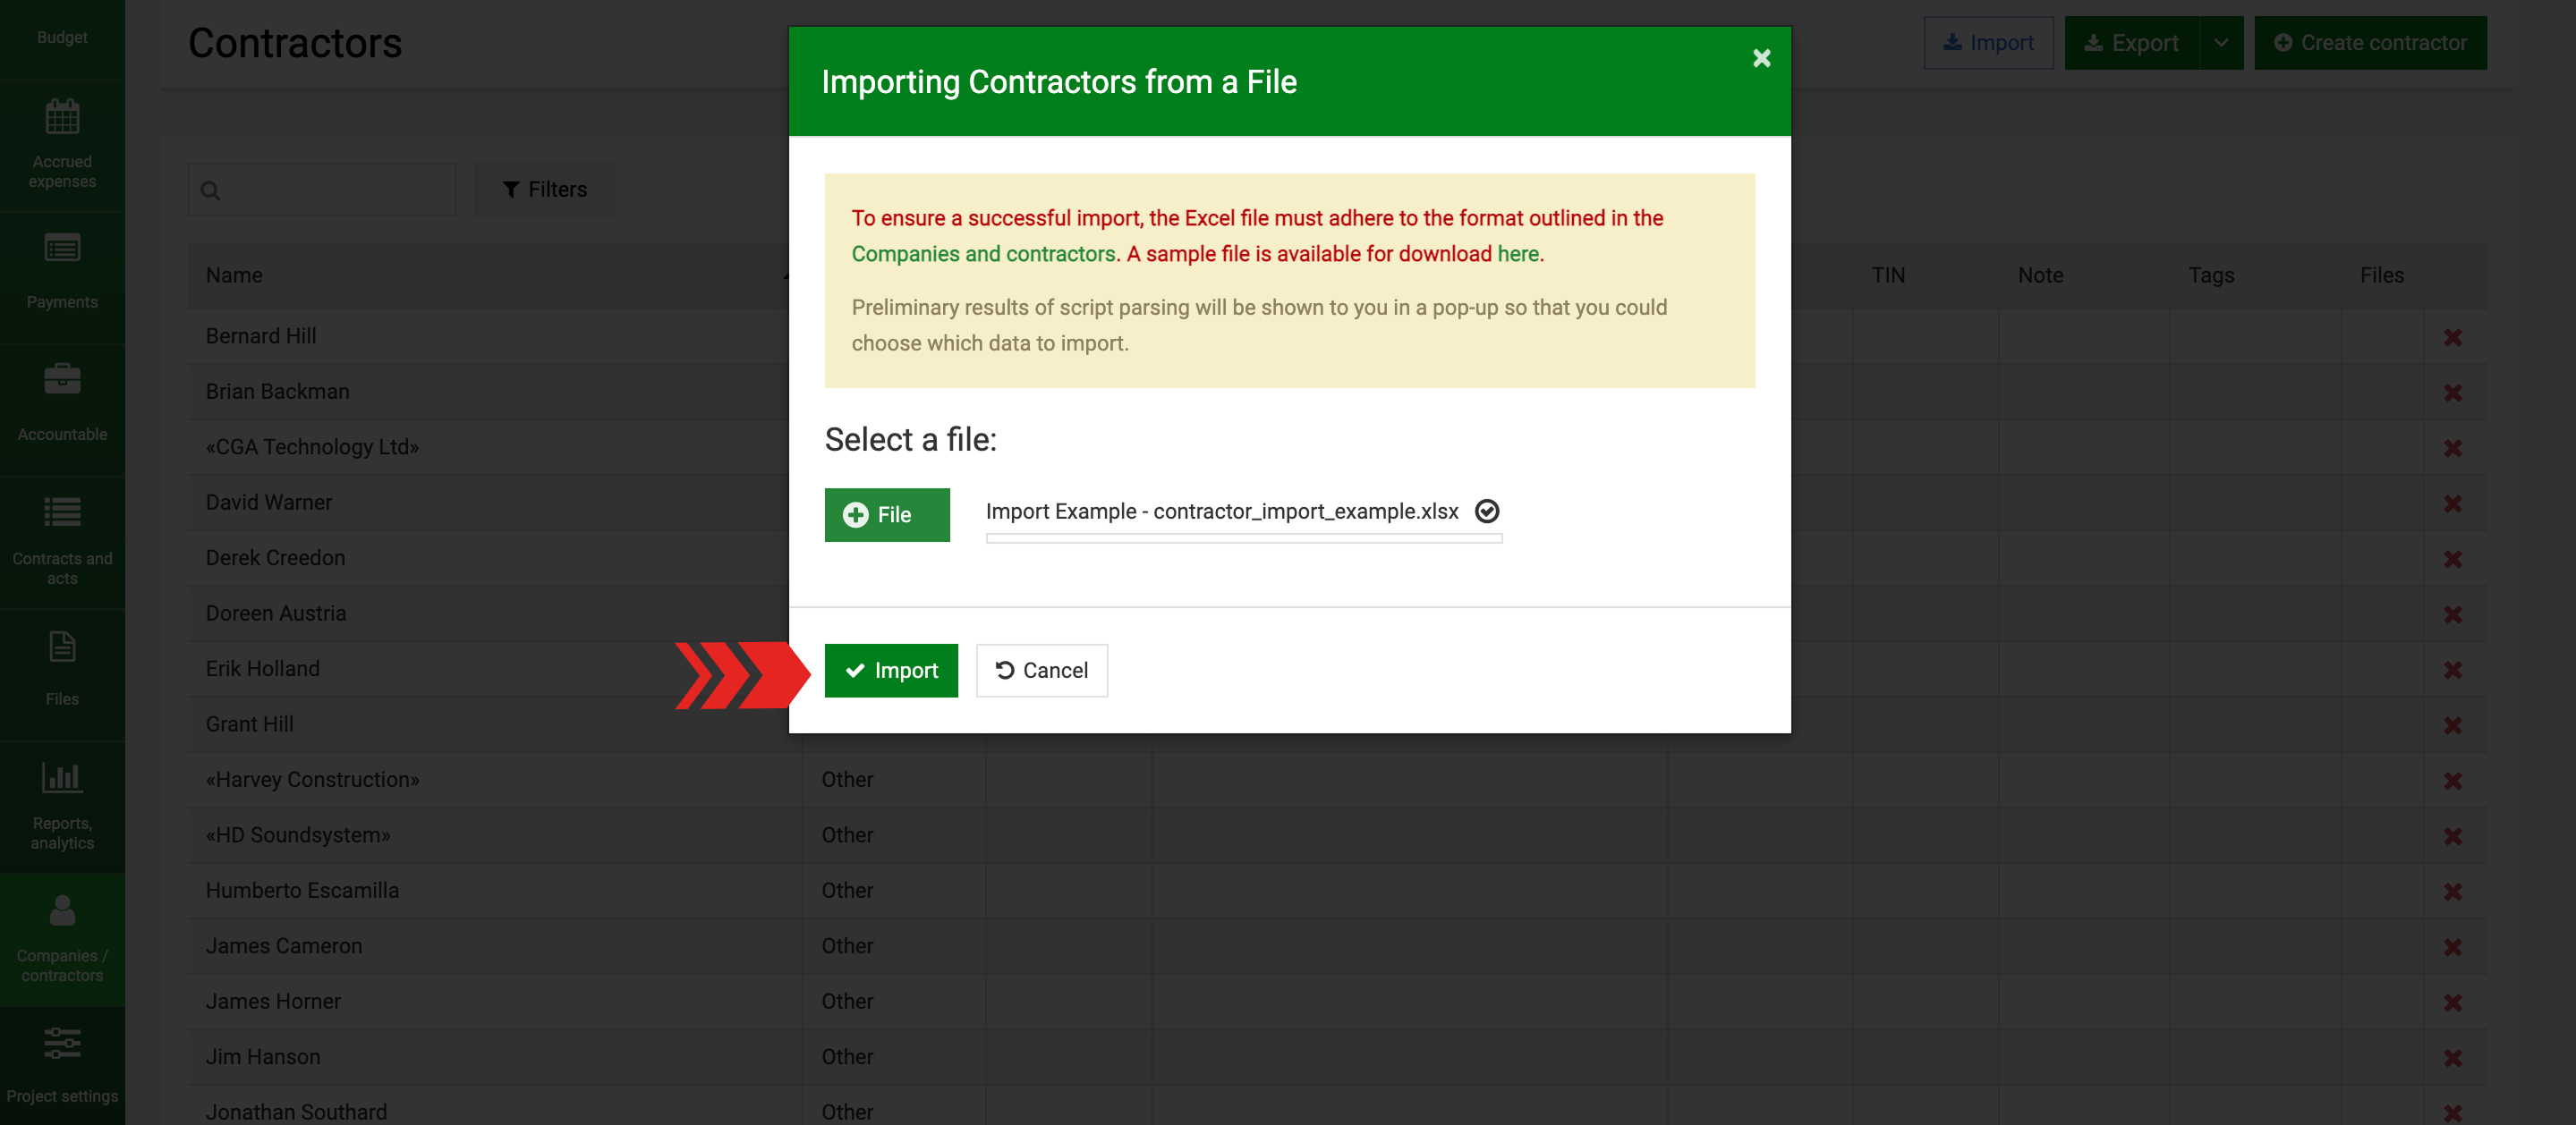
Task: Delete James Horner row
Action: point(2453,1003)
